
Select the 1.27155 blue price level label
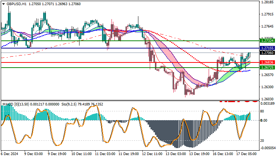coord(268,48)
